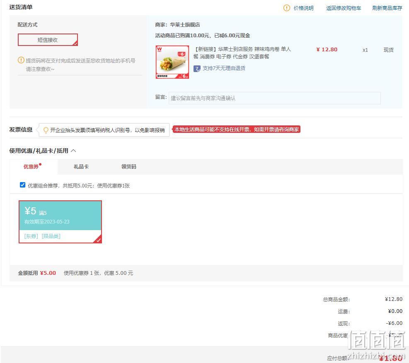
Task: Click the 金额抵用 ¥5.00 amount
Action: point(48,273)
